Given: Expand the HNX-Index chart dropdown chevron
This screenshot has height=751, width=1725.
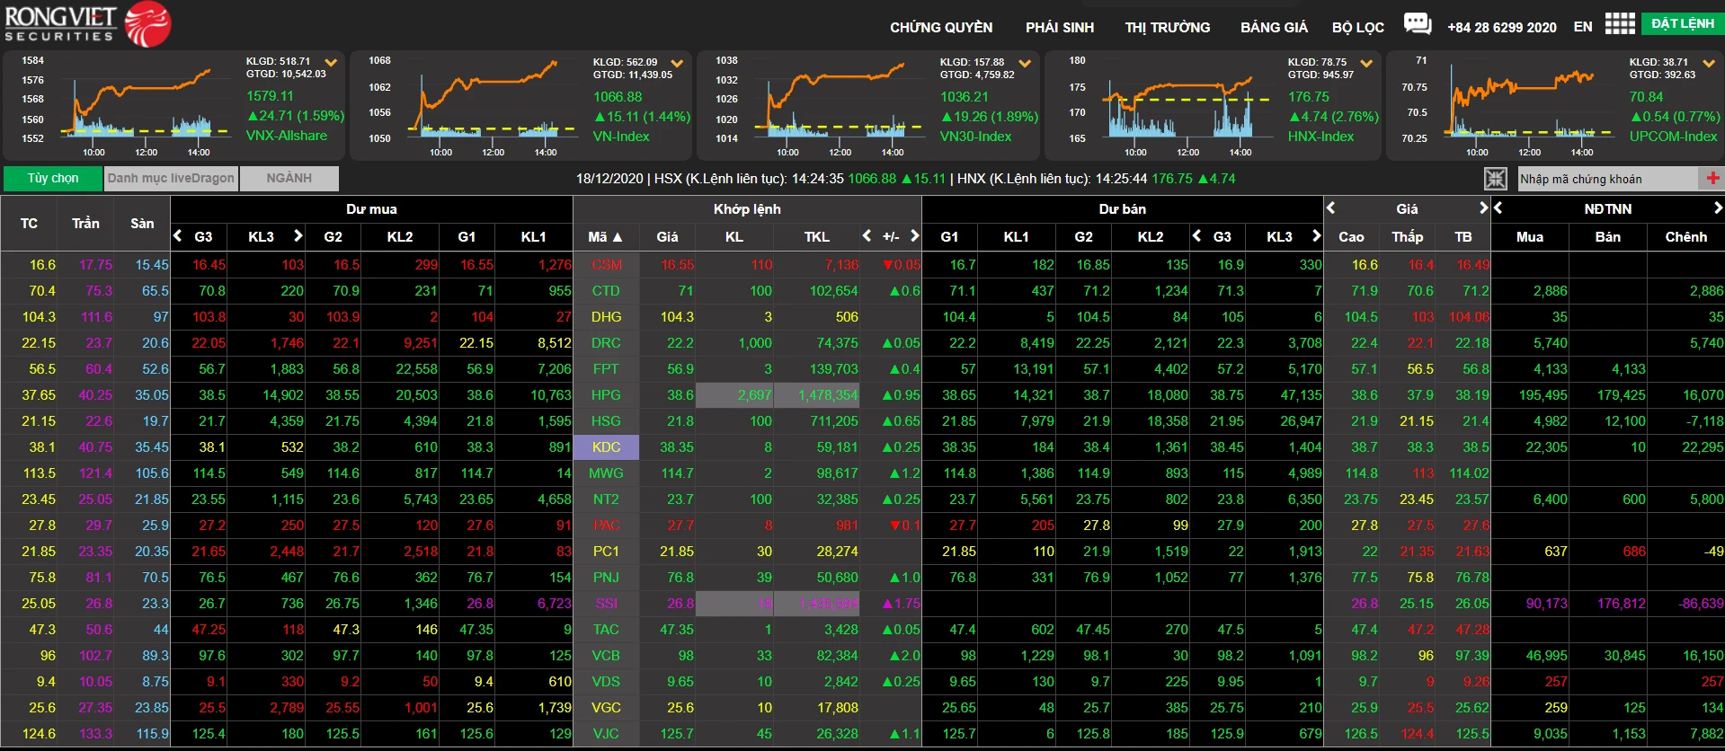Looking at the screenshot, I should (x=1366, y=63).
